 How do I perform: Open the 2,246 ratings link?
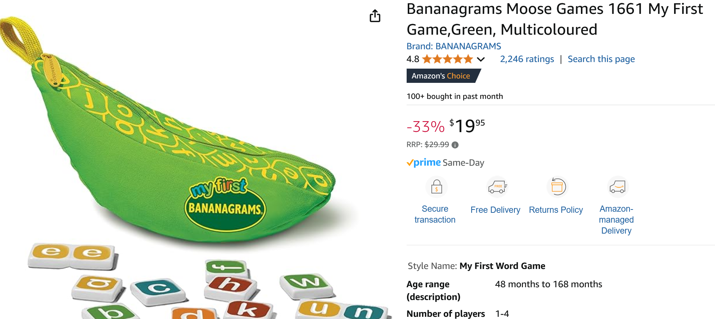click(x=527, y=59)
